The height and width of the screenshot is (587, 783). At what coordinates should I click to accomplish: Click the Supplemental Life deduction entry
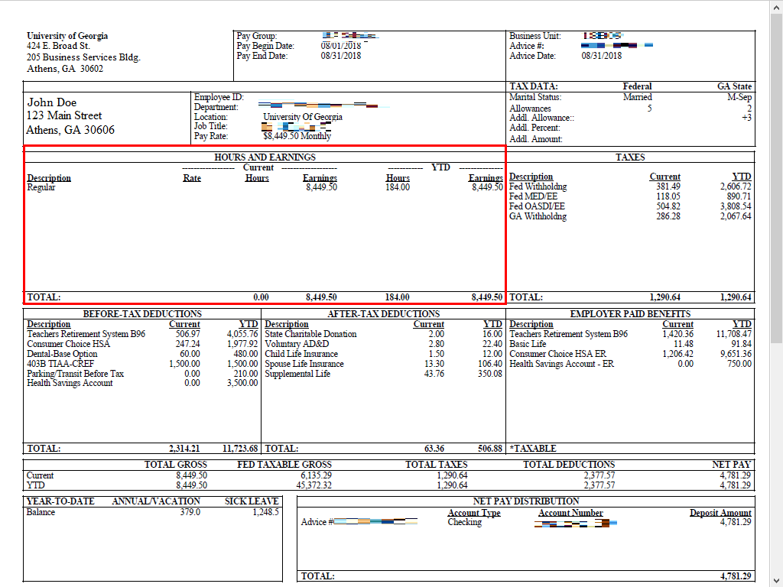point(297,375)
